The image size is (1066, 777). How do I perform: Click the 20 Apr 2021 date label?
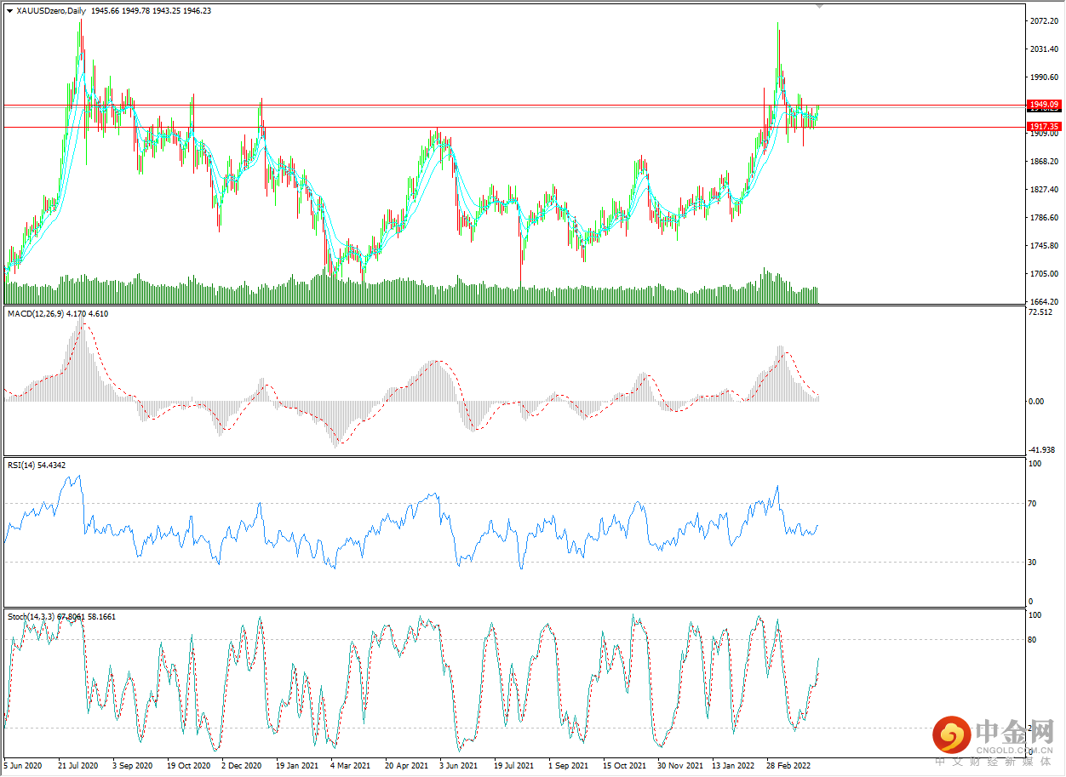coord(406,766)
